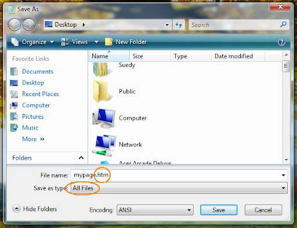Click the Back navigation arrow button

14,25
